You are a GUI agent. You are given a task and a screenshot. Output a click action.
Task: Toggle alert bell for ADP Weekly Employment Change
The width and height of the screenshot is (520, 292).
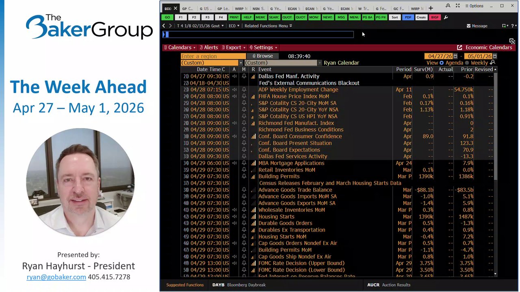point(244,90)
